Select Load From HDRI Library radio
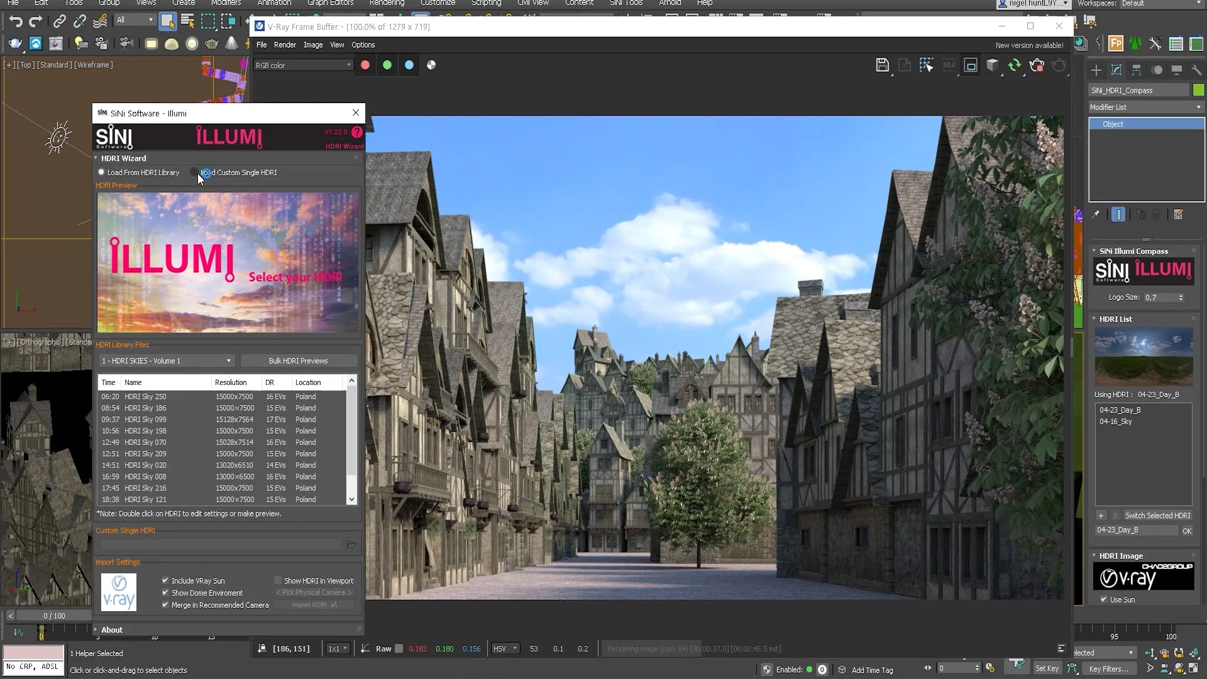This screenshot has width=1207, height=679. pos(101,172)
